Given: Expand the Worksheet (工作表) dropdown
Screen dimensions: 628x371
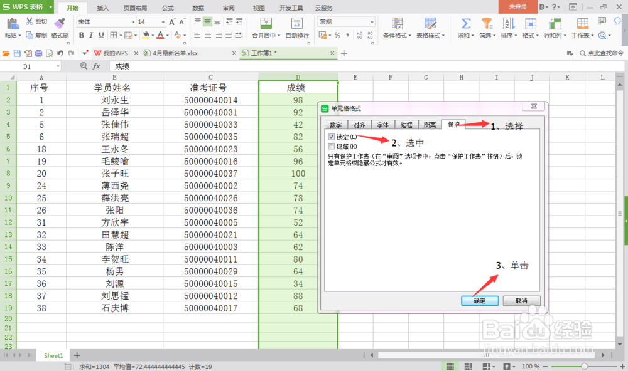Looking at the screenshot, I should pyautogui.click(x=592, y=36).
